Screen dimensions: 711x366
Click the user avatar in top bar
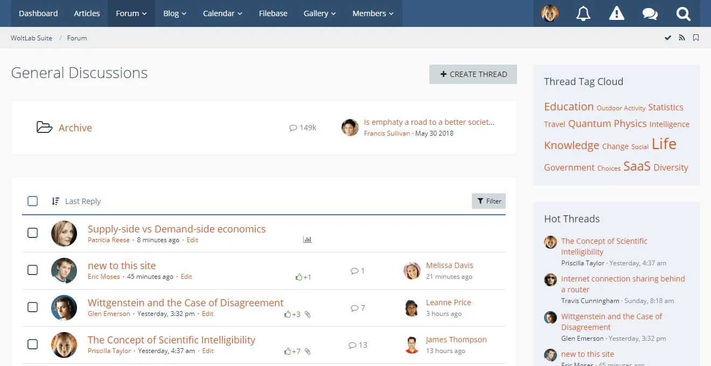550,13
